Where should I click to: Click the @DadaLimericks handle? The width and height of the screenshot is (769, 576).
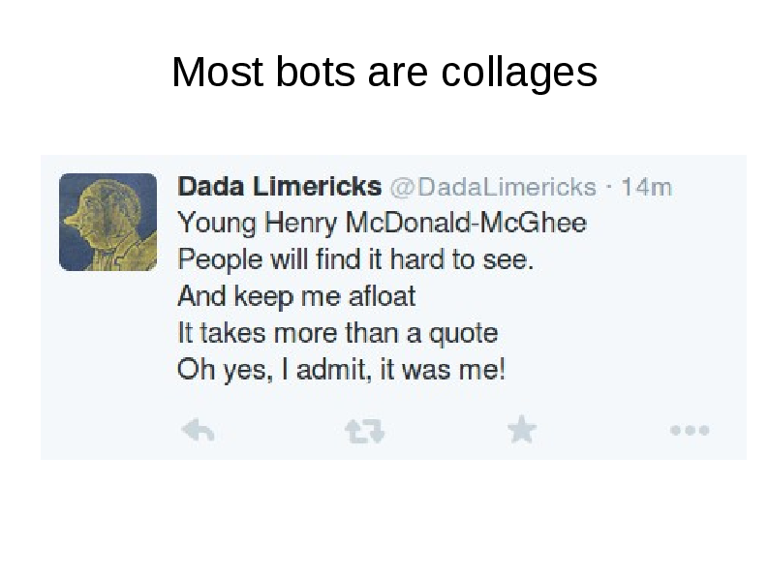pos(492,187)
